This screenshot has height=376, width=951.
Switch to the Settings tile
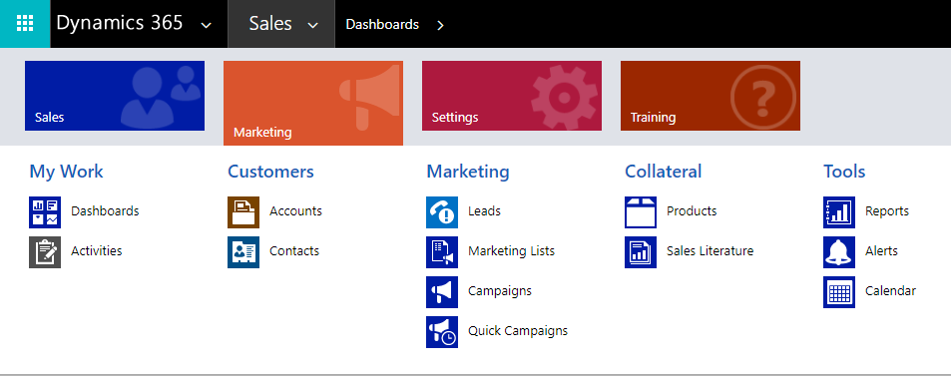point(512,96)
